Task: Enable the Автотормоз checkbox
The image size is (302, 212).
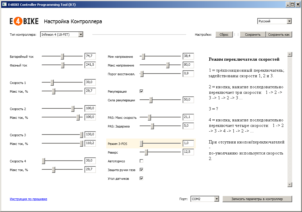Action: [141, 161]
